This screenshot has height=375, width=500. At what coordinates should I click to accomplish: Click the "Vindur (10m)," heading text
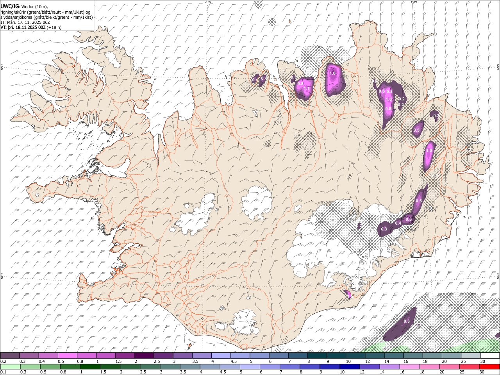point(34,7)
